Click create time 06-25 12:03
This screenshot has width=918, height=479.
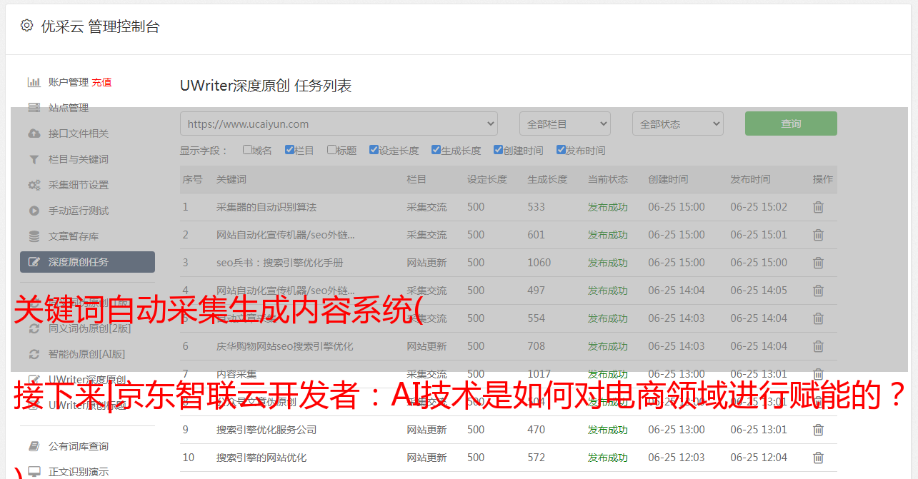coord(677,458)
